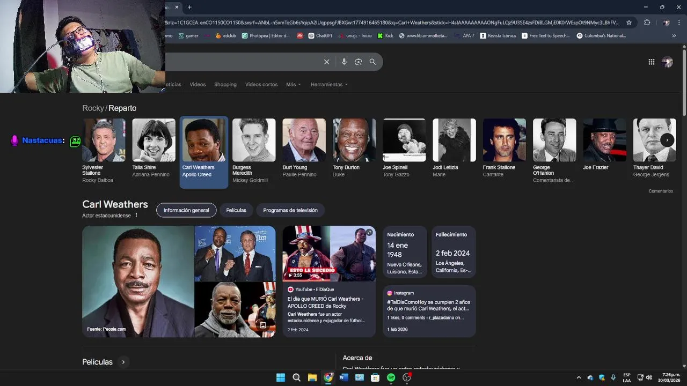
Task: Open Microsoft Store from the taskbar
Action: tap(375, 377)
